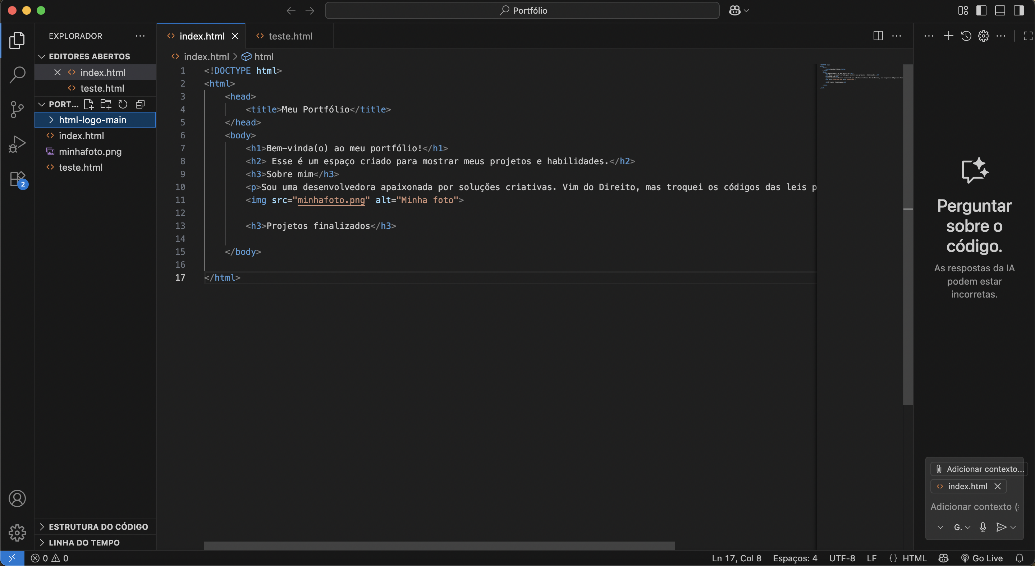
Task: Change LF end of line sequence
Action: pos(871,558)
